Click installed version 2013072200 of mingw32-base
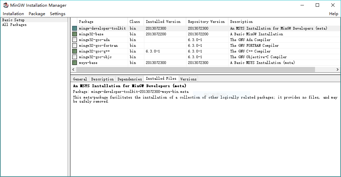The image size is (341, 177). tap(156, 34)
